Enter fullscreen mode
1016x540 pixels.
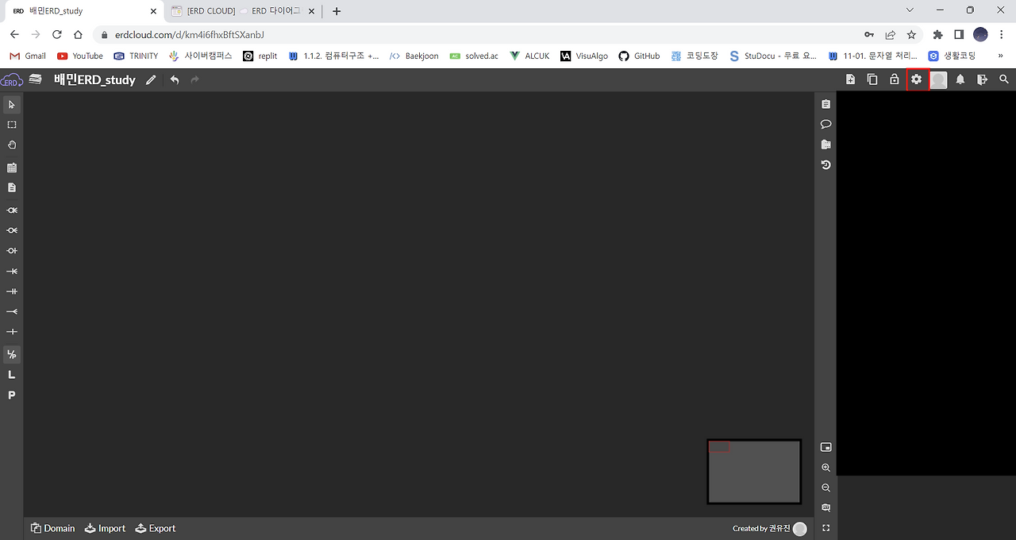coord(826,528)
